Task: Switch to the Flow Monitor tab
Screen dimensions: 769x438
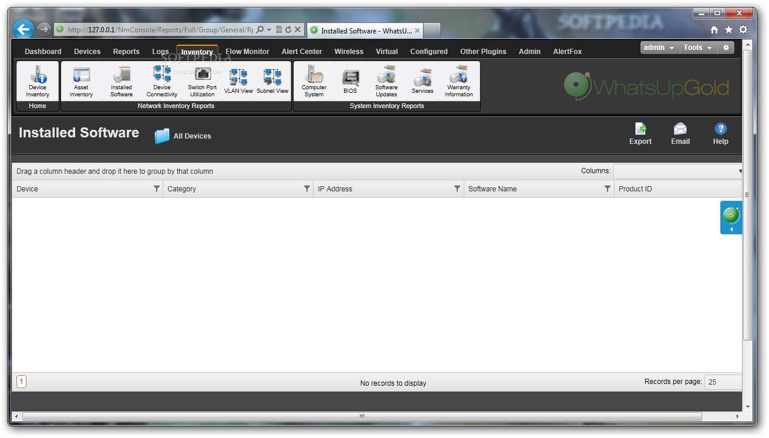Action: 248,52
